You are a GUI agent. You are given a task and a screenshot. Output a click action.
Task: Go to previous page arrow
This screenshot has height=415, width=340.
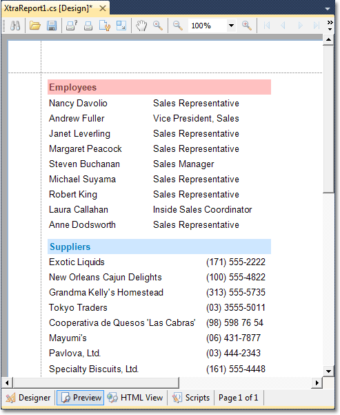point(283,26)
